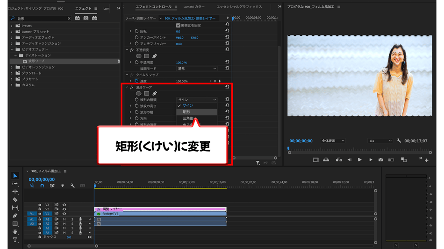This screenshot has width=444, height=249.
Task: Draw pen mask under 波形ワープ
Action: coord(155,94)
